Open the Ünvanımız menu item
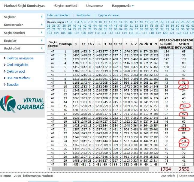194x182 pixels. coord(95,6)
